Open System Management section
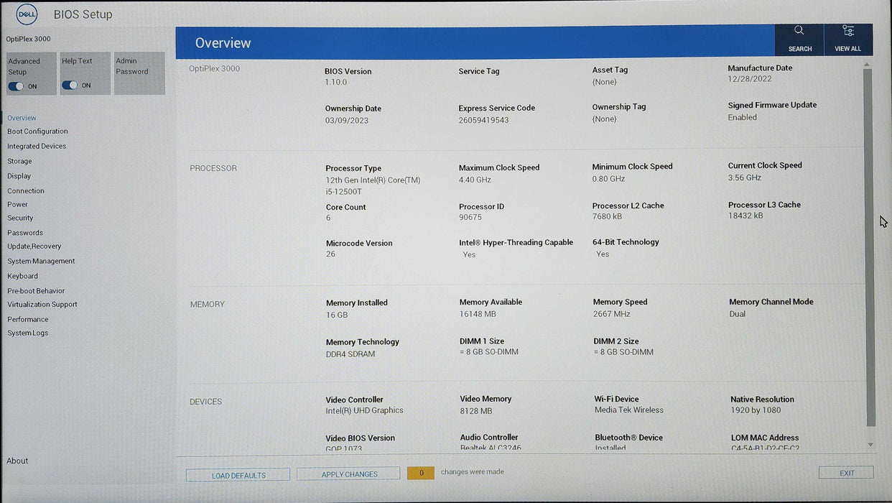 pos(41,261)
